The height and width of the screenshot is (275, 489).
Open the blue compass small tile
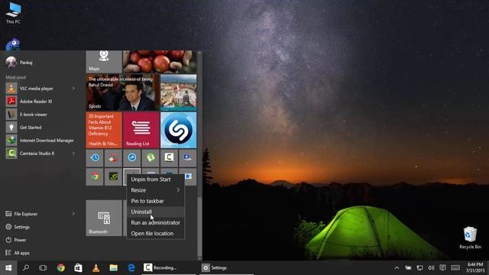(132, 158)
